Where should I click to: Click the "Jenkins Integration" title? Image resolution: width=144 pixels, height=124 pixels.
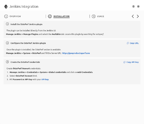click(24, 7)
